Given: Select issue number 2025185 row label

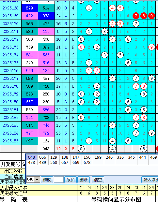Looking at the screenshot, I should 10,141.
